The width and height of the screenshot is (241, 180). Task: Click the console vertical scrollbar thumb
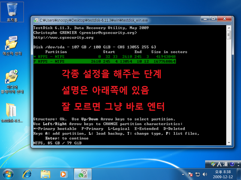point(229,34)
